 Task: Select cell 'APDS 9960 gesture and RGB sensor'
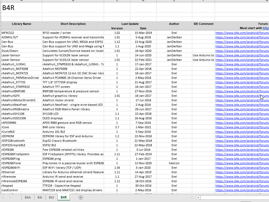point(73,123)
